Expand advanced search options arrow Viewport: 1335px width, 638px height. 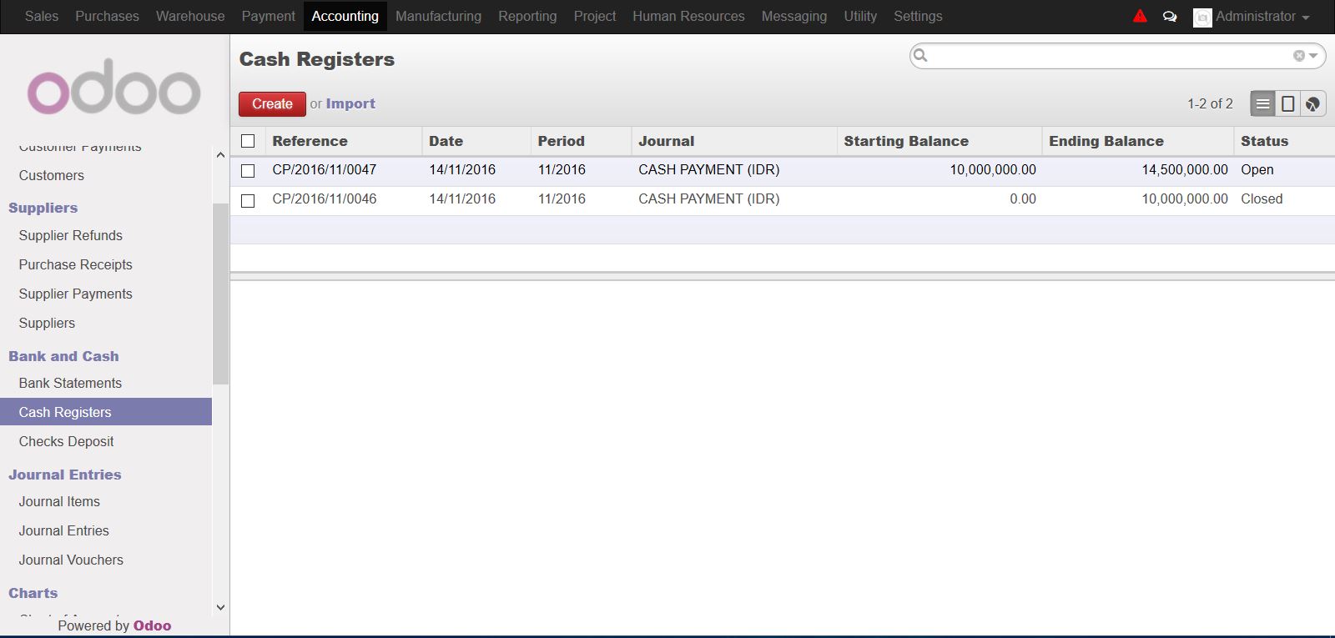(1313, 56)
